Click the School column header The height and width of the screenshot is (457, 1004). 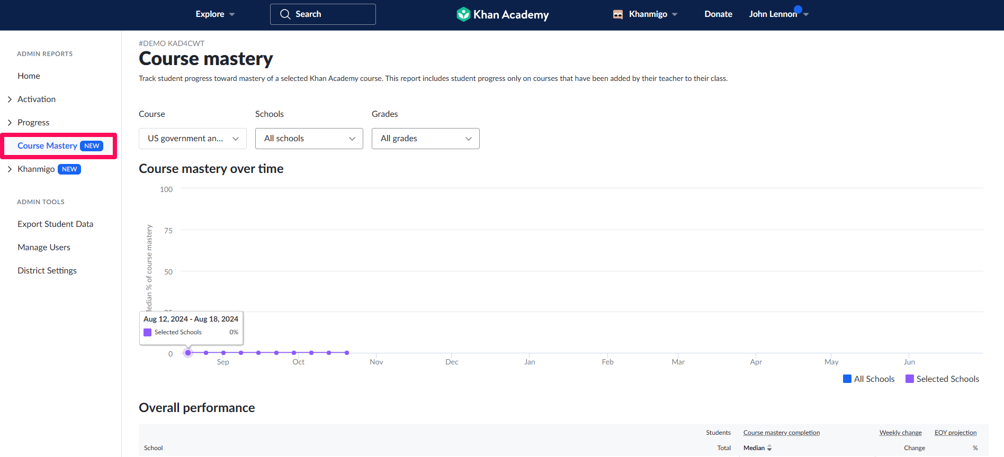click(154, 448)
